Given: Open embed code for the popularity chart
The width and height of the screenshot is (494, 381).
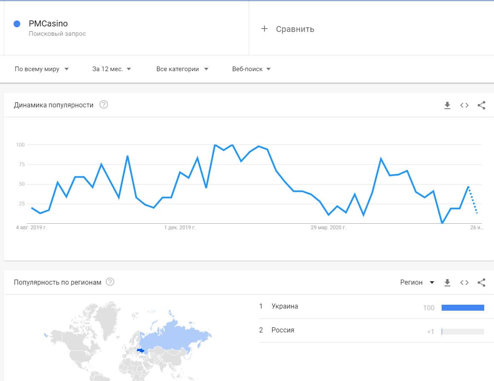Looking at the screenshot, I should click(464, 105).
